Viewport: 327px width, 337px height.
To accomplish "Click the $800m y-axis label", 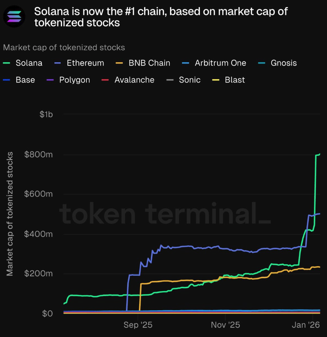I will (x=38, y=155).
